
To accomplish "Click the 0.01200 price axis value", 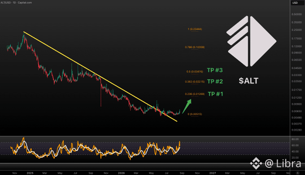I will point(296,98).
